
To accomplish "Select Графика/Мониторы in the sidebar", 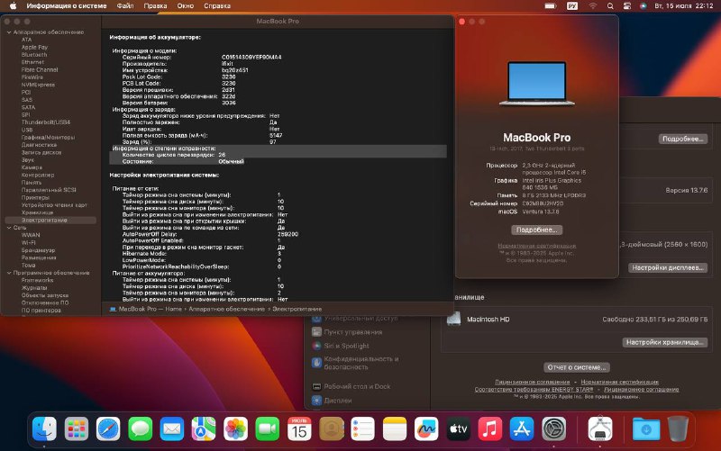I will click(48, 138).
